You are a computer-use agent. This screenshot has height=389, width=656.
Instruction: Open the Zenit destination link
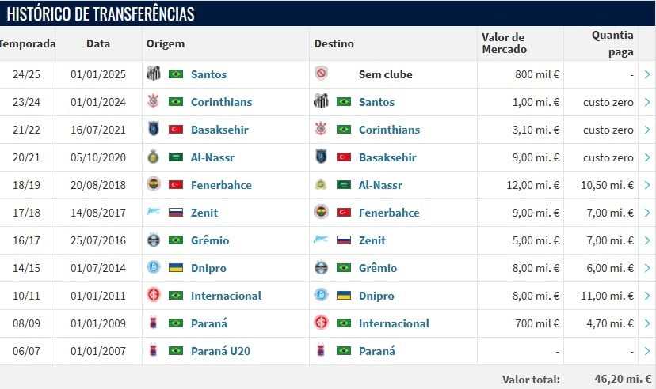tap(372, 240)
